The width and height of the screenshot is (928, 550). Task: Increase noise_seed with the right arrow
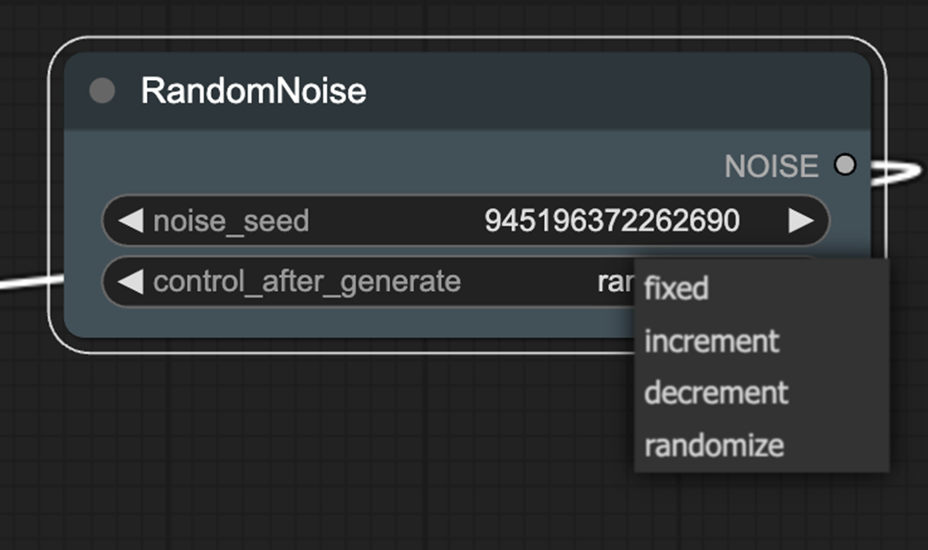[801, 221]
